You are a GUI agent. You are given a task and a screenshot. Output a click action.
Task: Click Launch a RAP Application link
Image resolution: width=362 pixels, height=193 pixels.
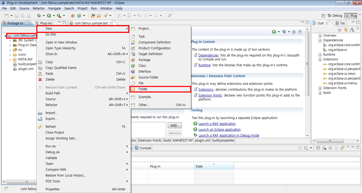coord(217,124)
